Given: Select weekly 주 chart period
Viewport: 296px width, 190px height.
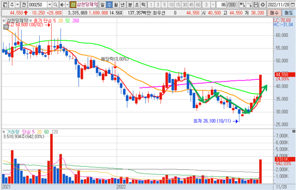Looking at the screenshot, I should [x=109, y=4].
